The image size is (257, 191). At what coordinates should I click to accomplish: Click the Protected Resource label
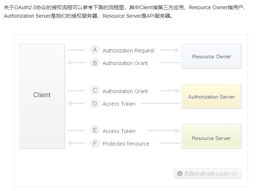(126, 144)
